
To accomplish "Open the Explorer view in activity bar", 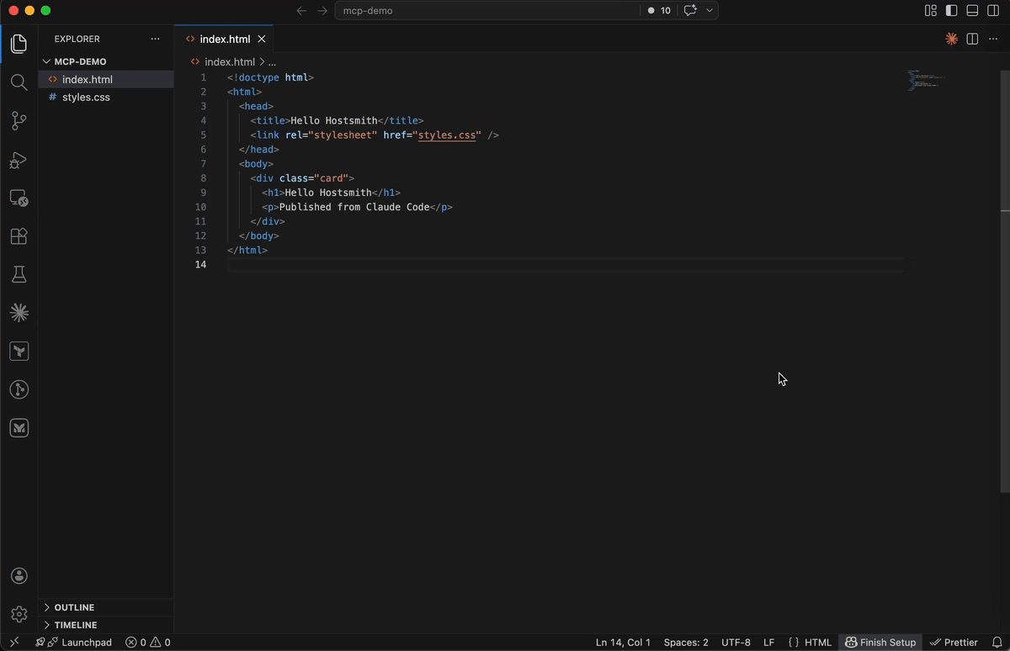I will pyautogui.click(x=19, y=44).
